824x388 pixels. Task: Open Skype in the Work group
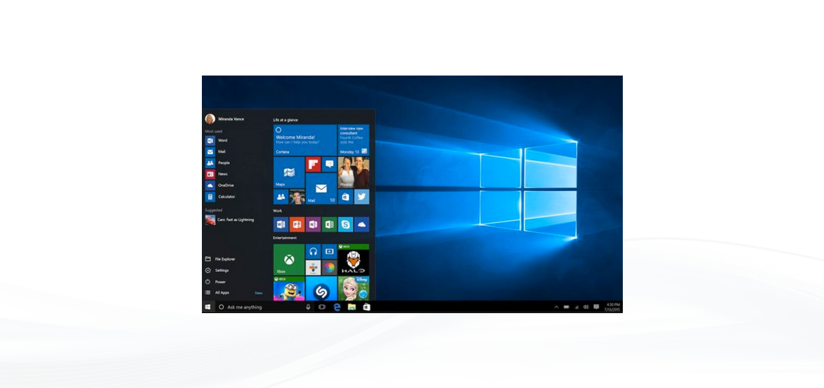pyautogui.click(x=345, y=225)
